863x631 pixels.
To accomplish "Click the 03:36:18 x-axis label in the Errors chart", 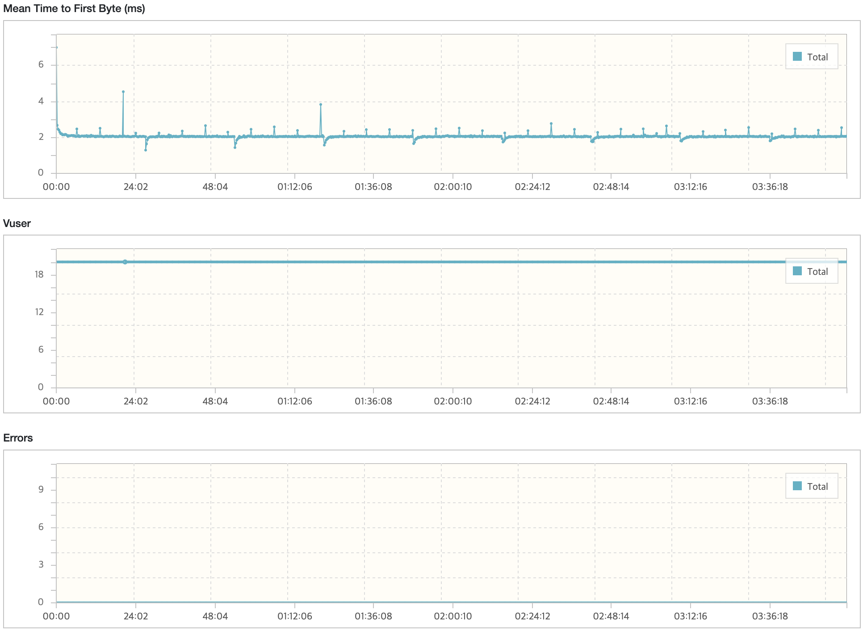I will 770,616.
